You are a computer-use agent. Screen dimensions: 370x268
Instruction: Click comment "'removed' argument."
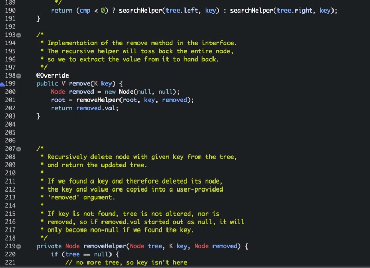click(81, 197)
